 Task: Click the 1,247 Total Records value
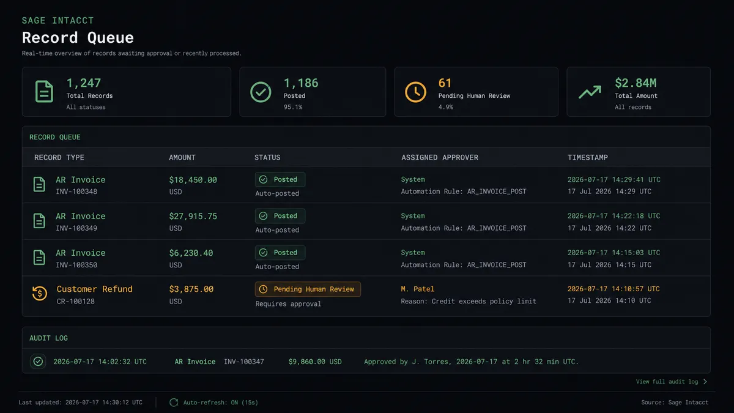click(84, 83)
